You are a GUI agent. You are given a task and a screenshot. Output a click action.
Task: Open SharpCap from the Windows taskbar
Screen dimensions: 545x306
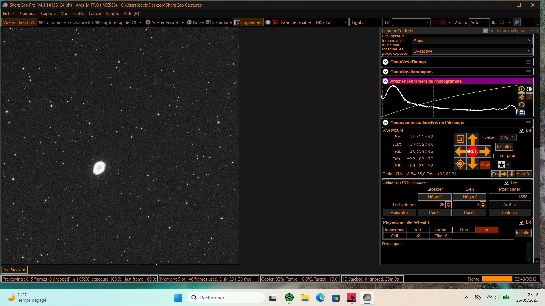(x=367, y=298)
